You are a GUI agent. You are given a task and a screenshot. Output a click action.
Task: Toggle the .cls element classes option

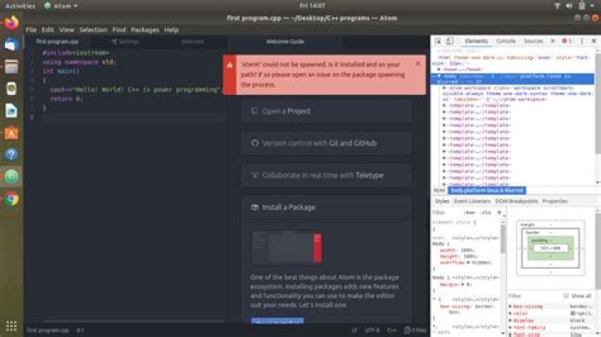486,213
